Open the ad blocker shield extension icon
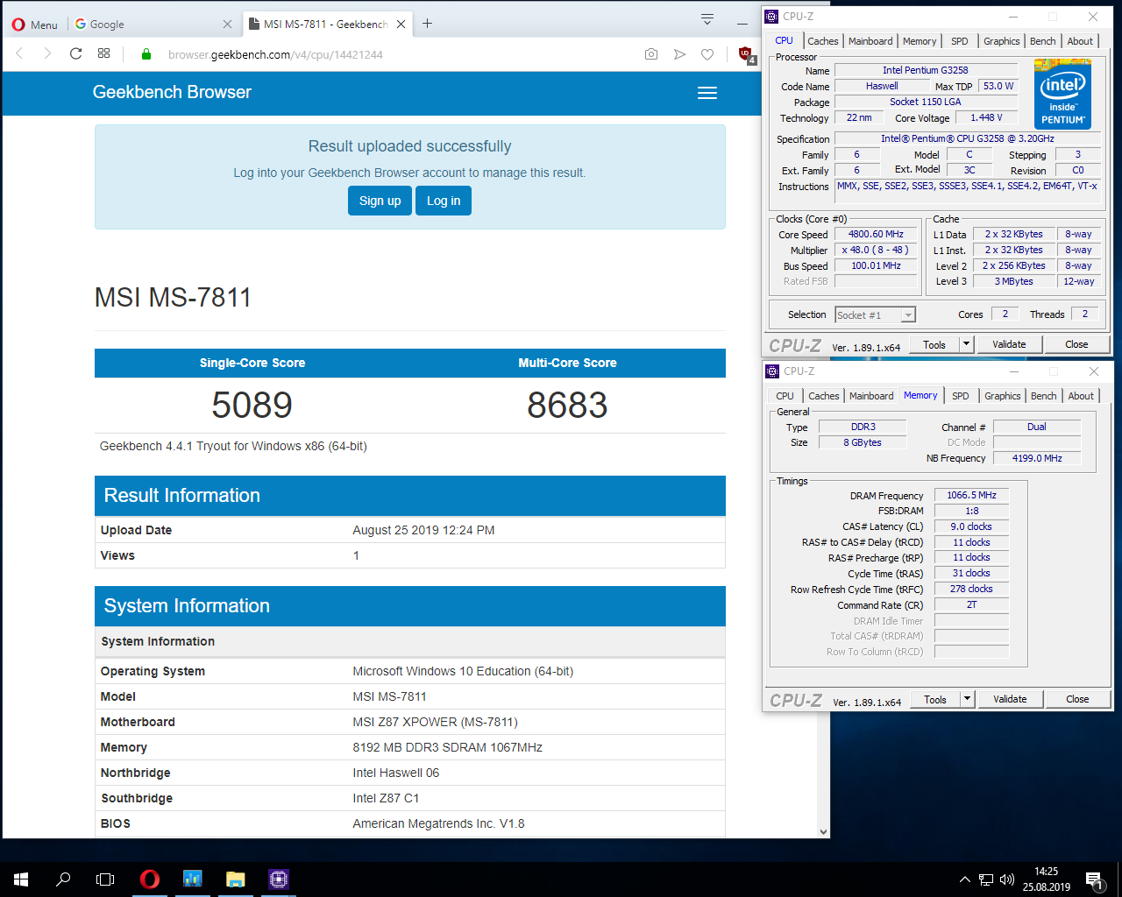Screen dimensions: 1122x897 coord(746,54)
